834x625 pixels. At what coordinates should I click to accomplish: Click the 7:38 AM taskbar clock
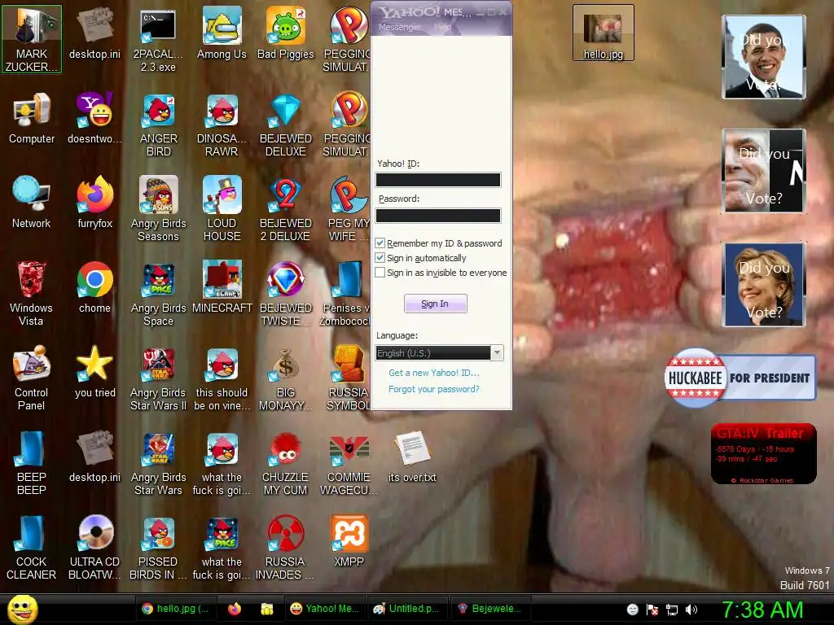[762, 610]
